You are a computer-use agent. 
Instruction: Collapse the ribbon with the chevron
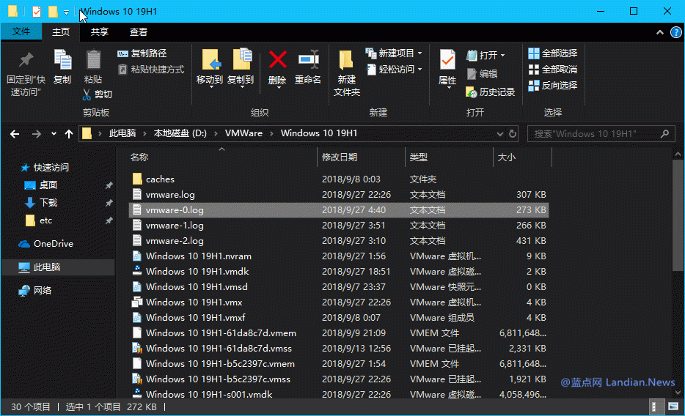(x=659, y=32)
